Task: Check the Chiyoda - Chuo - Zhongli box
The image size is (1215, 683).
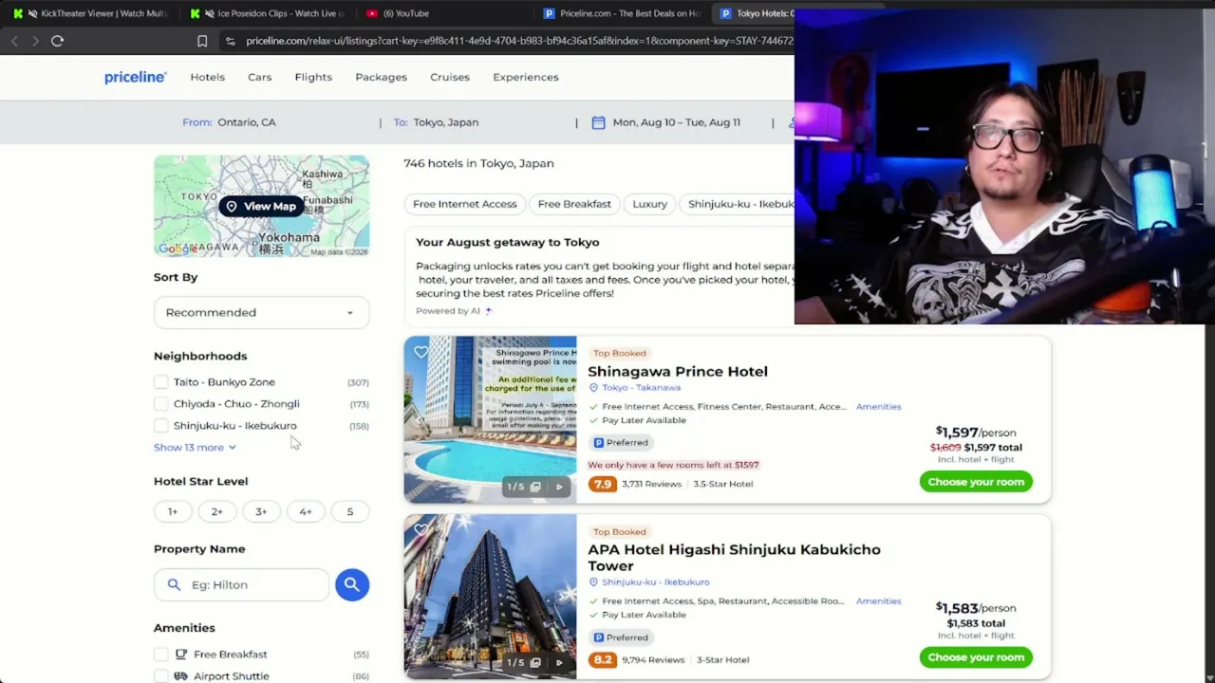Action: [x=161, y=404]
